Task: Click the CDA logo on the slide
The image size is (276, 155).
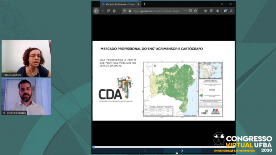Action: pyautogui.click(x=116, y=89)
